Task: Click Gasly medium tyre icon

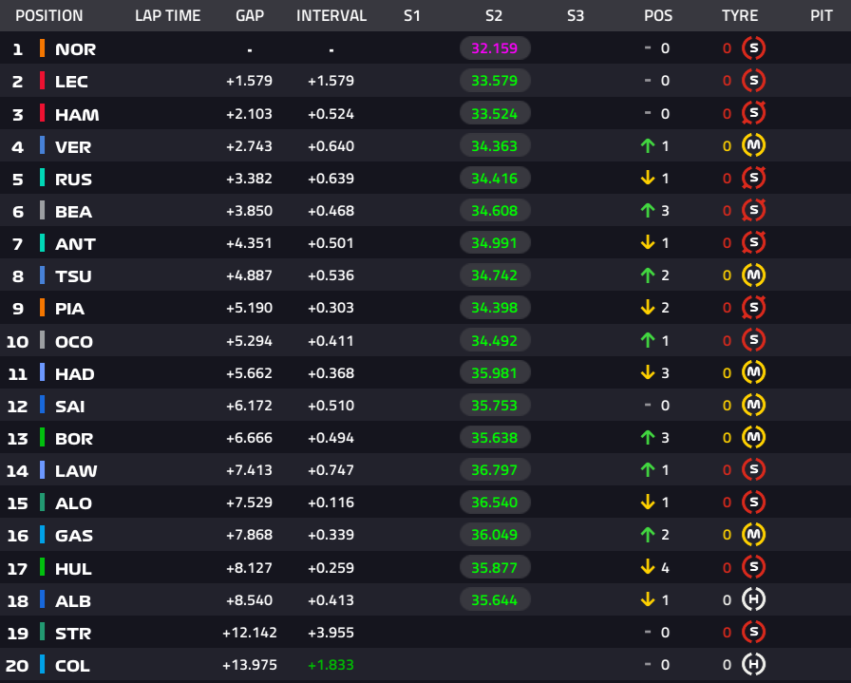Action: click(754, 536)
